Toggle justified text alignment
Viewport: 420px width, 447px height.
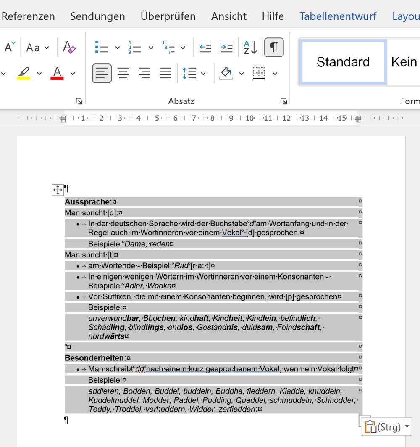[x=165, y=73]
